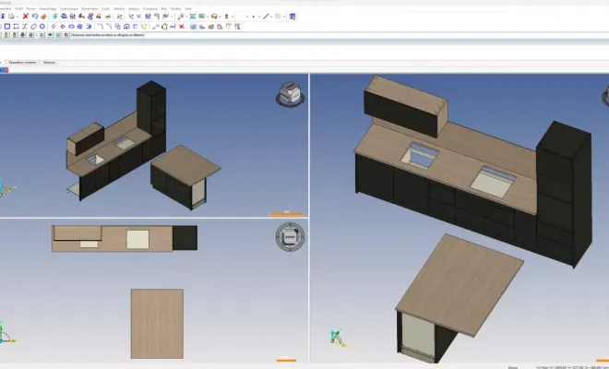
Task: Open the Cinématique menu
Action: point(69,8)
